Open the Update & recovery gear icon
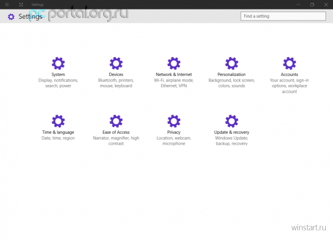Screen dimensions: 333x238 click(231, 121)
